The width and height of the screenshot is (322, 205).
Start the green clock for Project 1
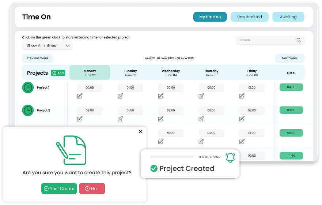28,87
